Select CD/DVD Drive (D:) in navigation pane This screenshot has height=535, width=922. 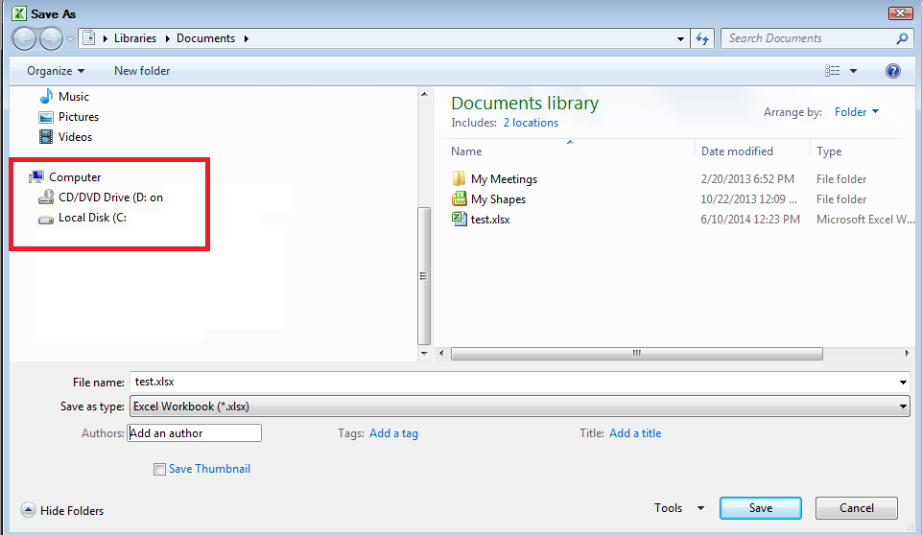[110, 197]
